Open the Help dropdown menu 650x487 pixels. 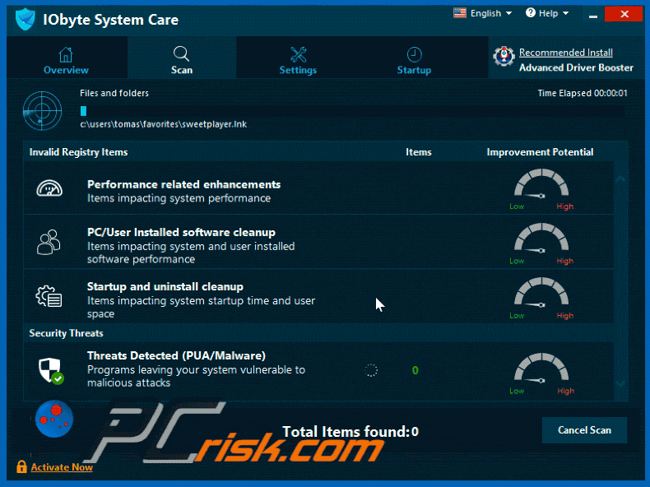pos(547,13)
